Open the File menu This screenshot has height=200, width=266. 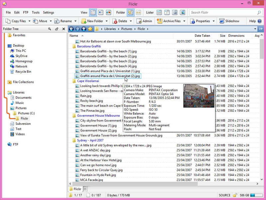(x=8, y=12)
